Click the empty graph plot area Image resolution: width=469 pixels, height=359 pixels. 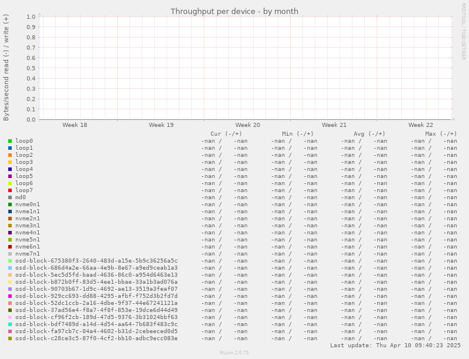tap(245, 68)
